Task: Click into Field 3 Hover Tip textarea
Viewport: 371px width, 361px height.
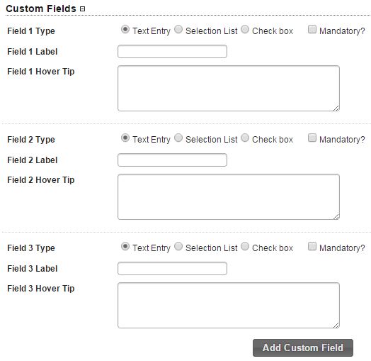Action: point(229,306)
